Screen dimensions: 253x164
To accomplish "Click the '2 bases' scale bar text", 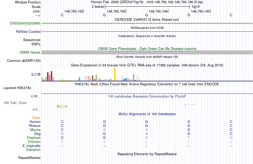I will point(98,7).
